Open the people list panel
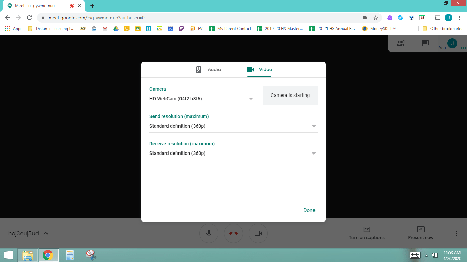Screen dimensions: 467x262 [400, 43]
